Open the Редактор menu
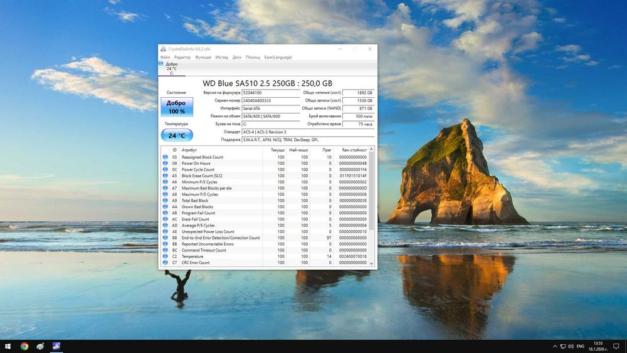Screen dimensions: 627x353 tap(182, 57)
